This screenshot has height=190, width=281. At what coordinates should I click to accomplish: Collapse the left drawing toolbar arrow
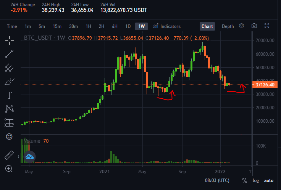coord(18,157)
